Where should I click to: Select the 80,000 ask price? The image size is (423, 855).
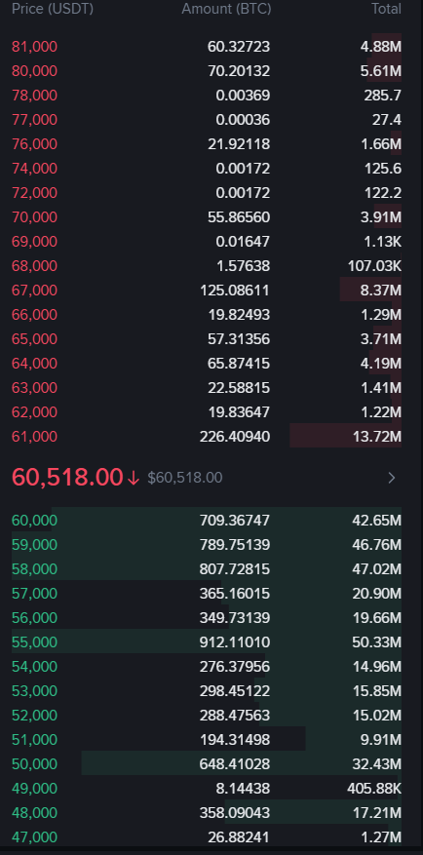[x=34, y=71]
